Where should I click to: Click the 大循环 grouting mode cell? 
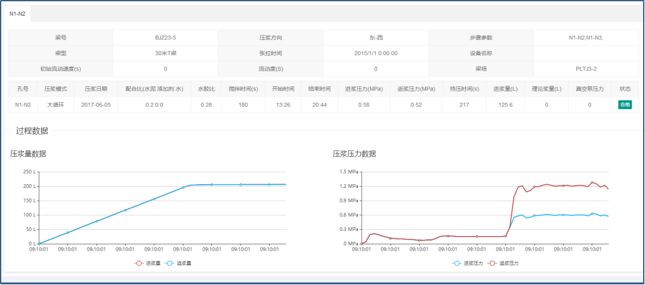tap(57, 105)
